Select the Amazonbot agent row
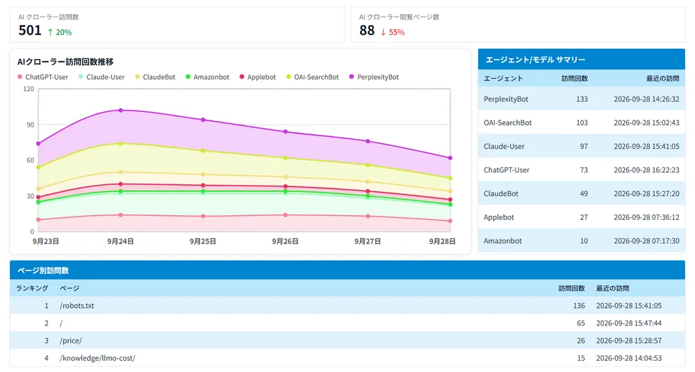 tap(582, 241)
